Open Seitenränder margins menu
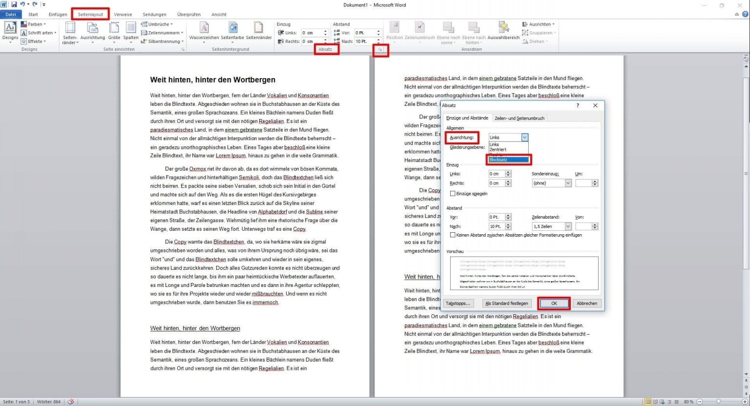Viewport: 750px width, 406px height. (x=70, y=33)
